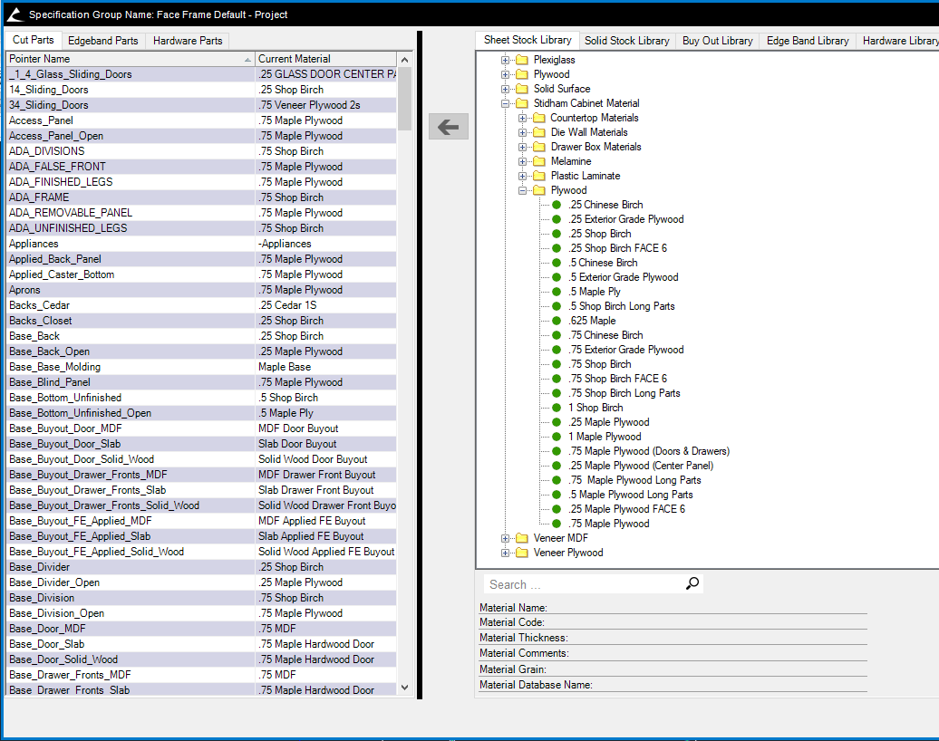Viewport: 939px width, 741px height.
Task: Open the Solid Stock Library tab
Action: click(627, 41)
